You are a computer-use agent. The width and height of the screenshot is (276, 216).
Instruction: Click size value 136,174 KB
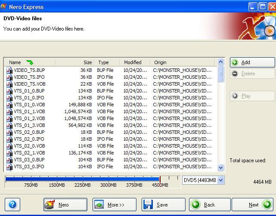pyautogui.click(x=80, y=153)
